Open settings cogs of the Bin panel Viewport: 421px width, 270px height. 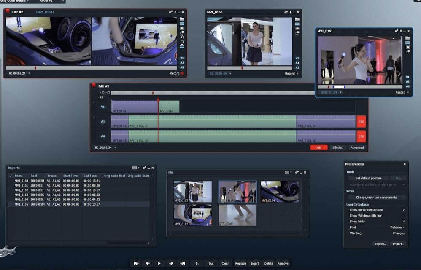[x=297, y=172]
